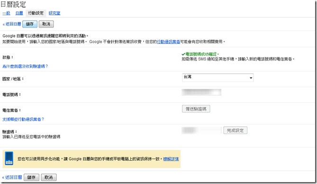This screenshot has width=317, height=184.
Task: Click the bottom 取消 button
Action: click(48, 177)
